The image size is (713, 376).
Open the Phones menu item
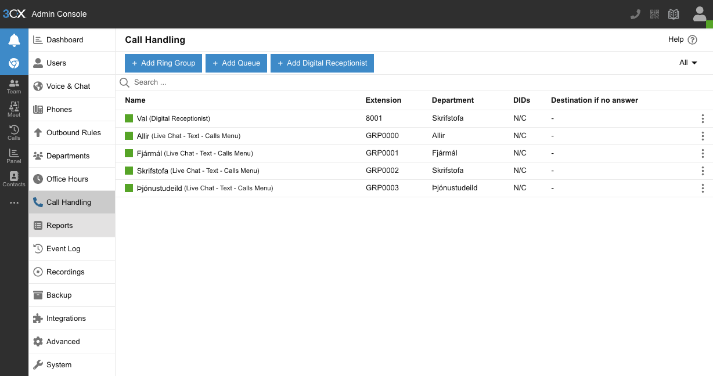(x=72, y=110)
